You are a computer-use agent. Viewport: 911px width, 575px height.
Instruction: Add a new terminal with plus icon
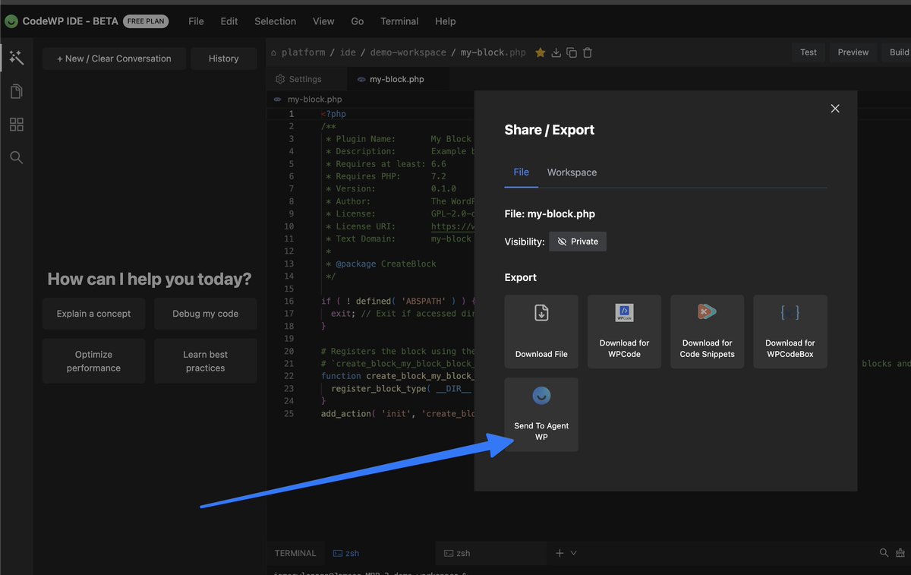click(560, 553)
